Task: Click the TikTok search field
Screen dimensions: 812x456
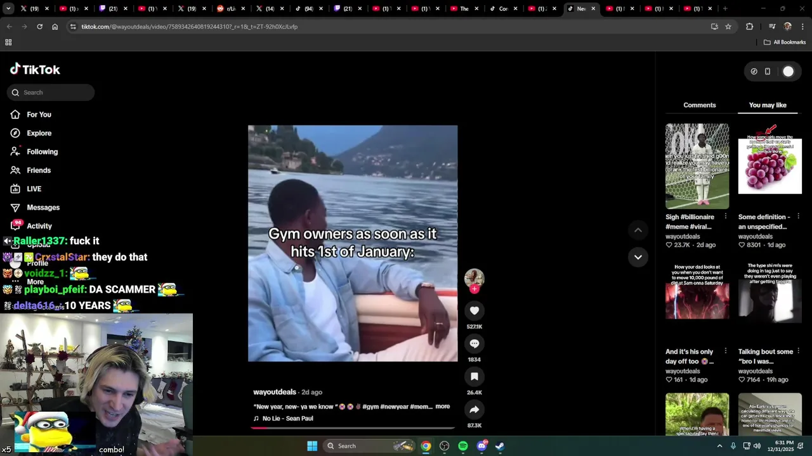Action: (x=51, y=92)
